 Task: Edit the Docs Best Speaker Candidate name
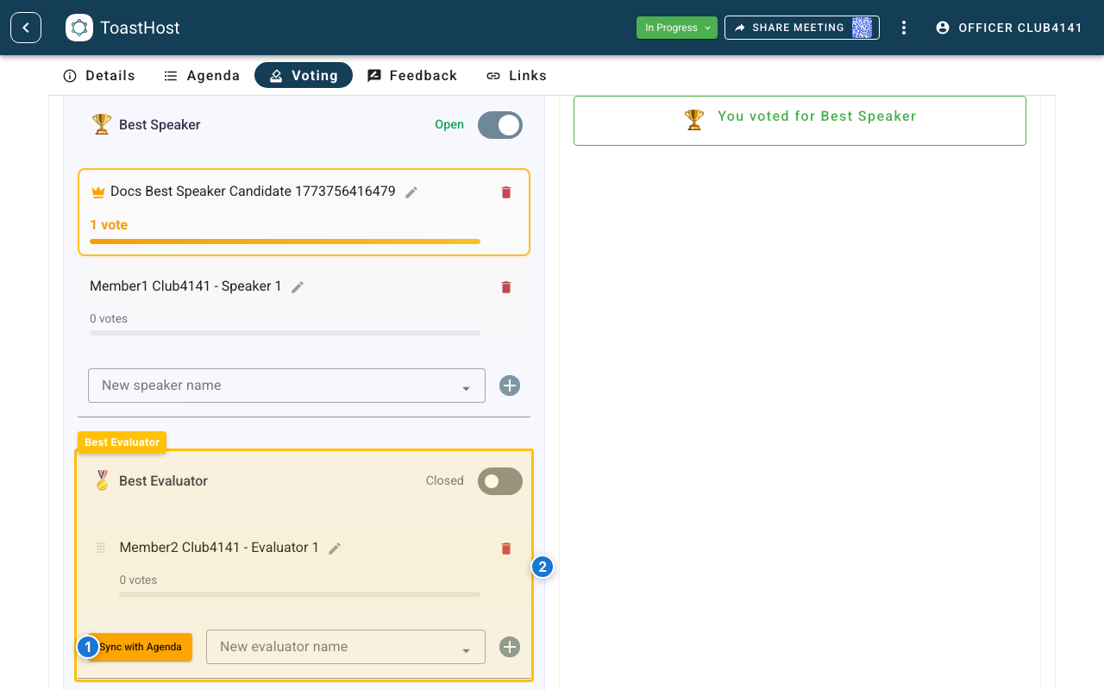(411, 191)
